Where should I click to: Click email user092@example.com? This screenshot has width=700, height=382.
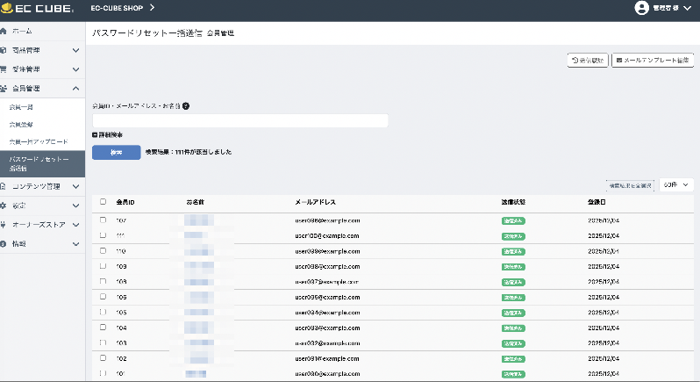pyautogui.click(x=327, y=343)
